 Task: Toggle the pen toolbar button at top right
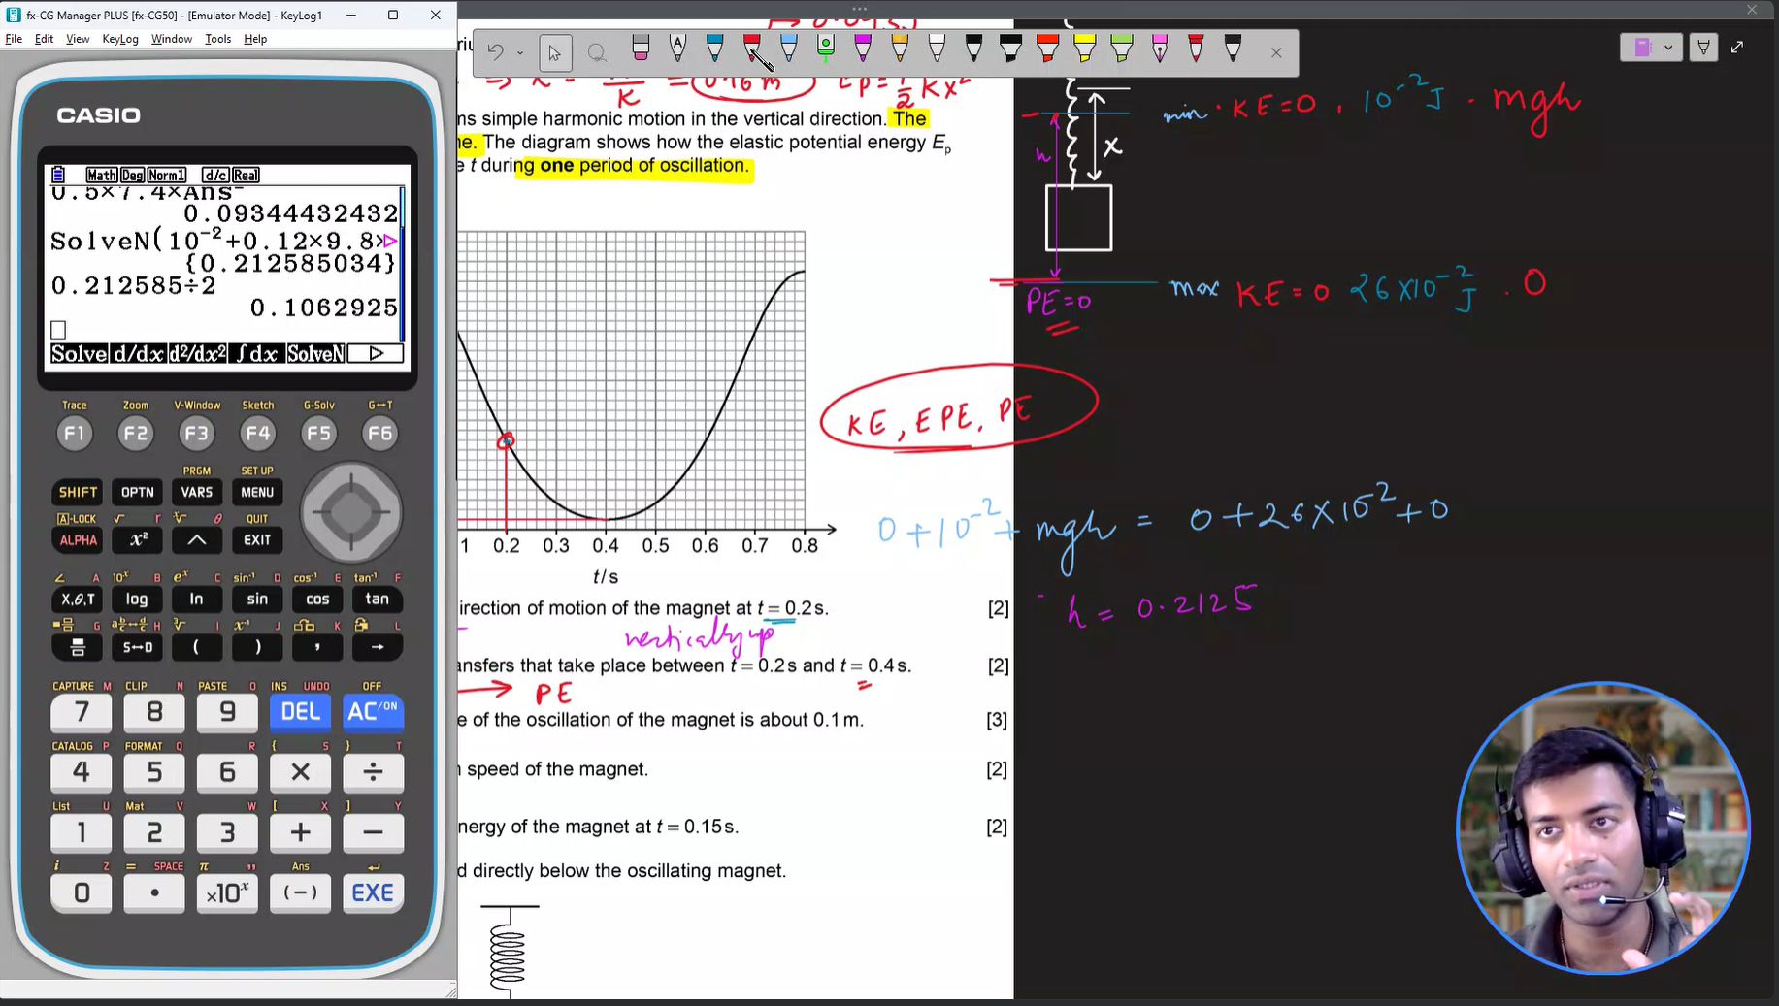coord(1703,47)
